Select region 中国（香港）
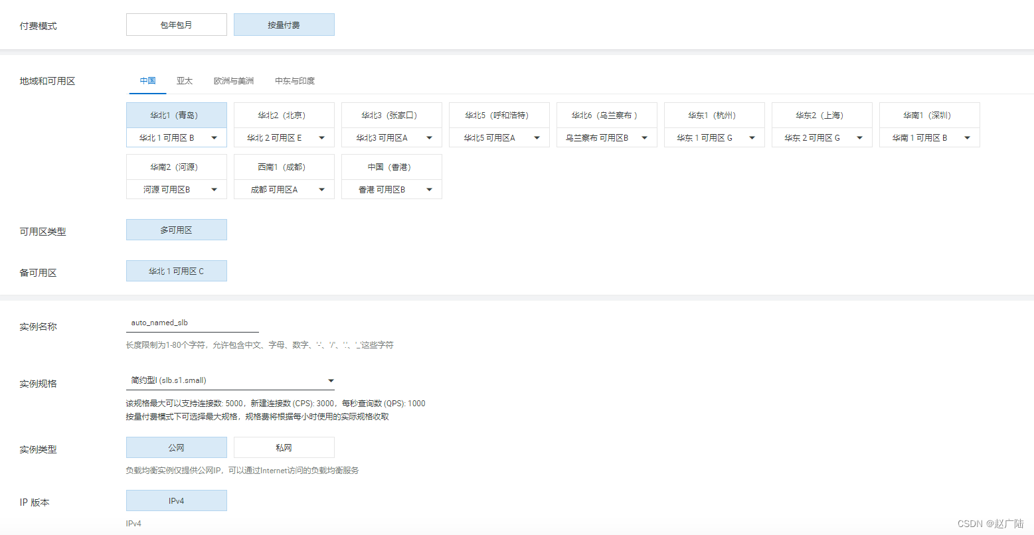The height and width of the screenshot is (535, 1034). tap(391, 167)
